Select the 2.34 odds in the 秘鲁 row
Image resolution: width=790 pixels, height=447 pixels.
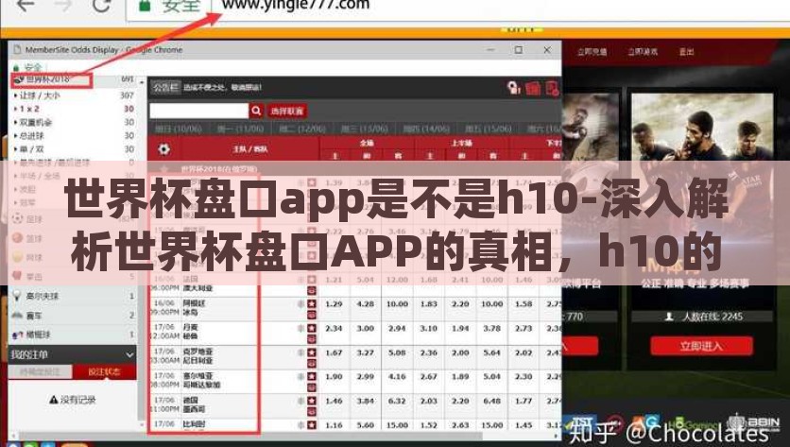(x=334, y=328)
